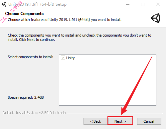The width and height of the screenshot is (166, 129).
Task: Click the Nullsoft Install System version text
Action: click(x=34, y=113)
